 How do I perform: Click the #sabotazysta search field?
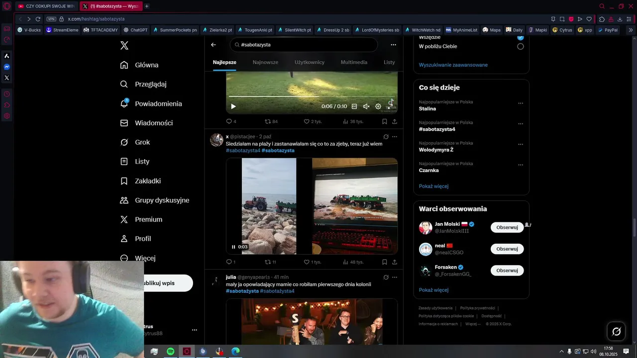coord(304,45)
